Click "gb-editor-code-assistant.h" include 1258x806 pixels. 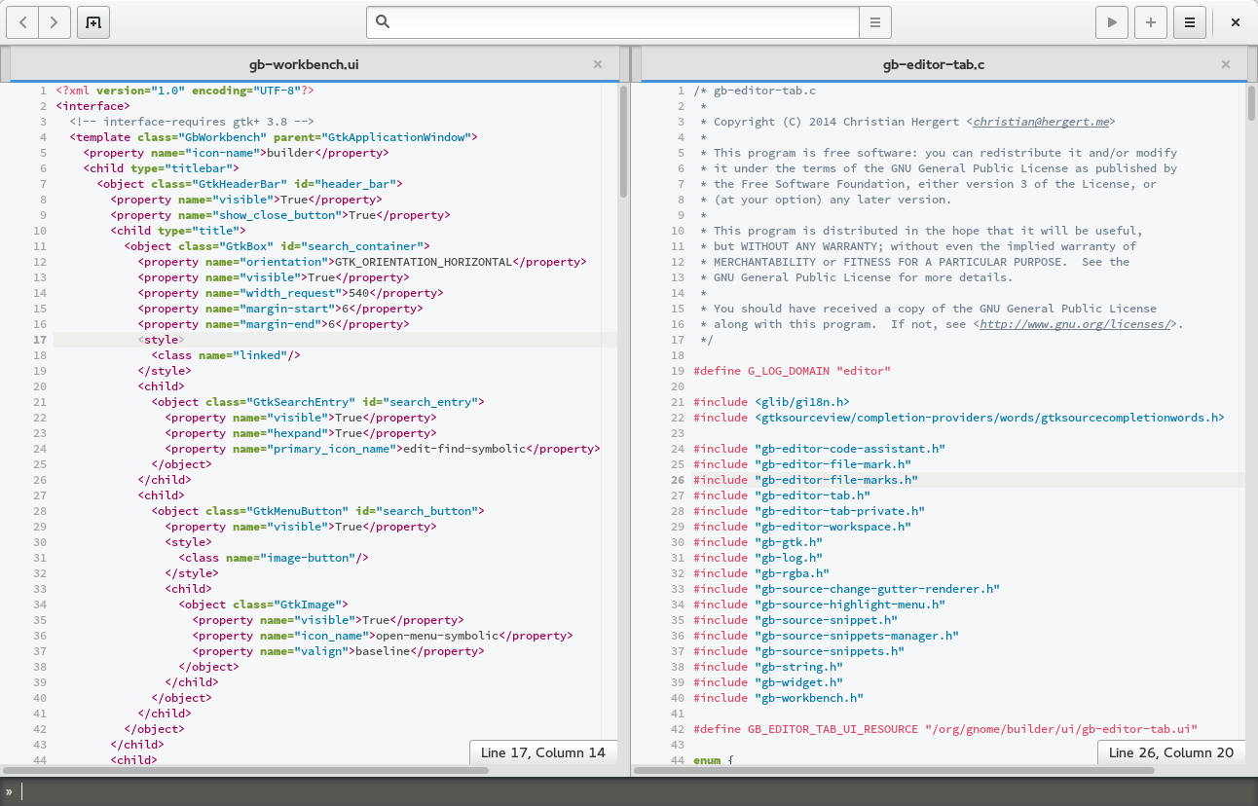[850, 449]
